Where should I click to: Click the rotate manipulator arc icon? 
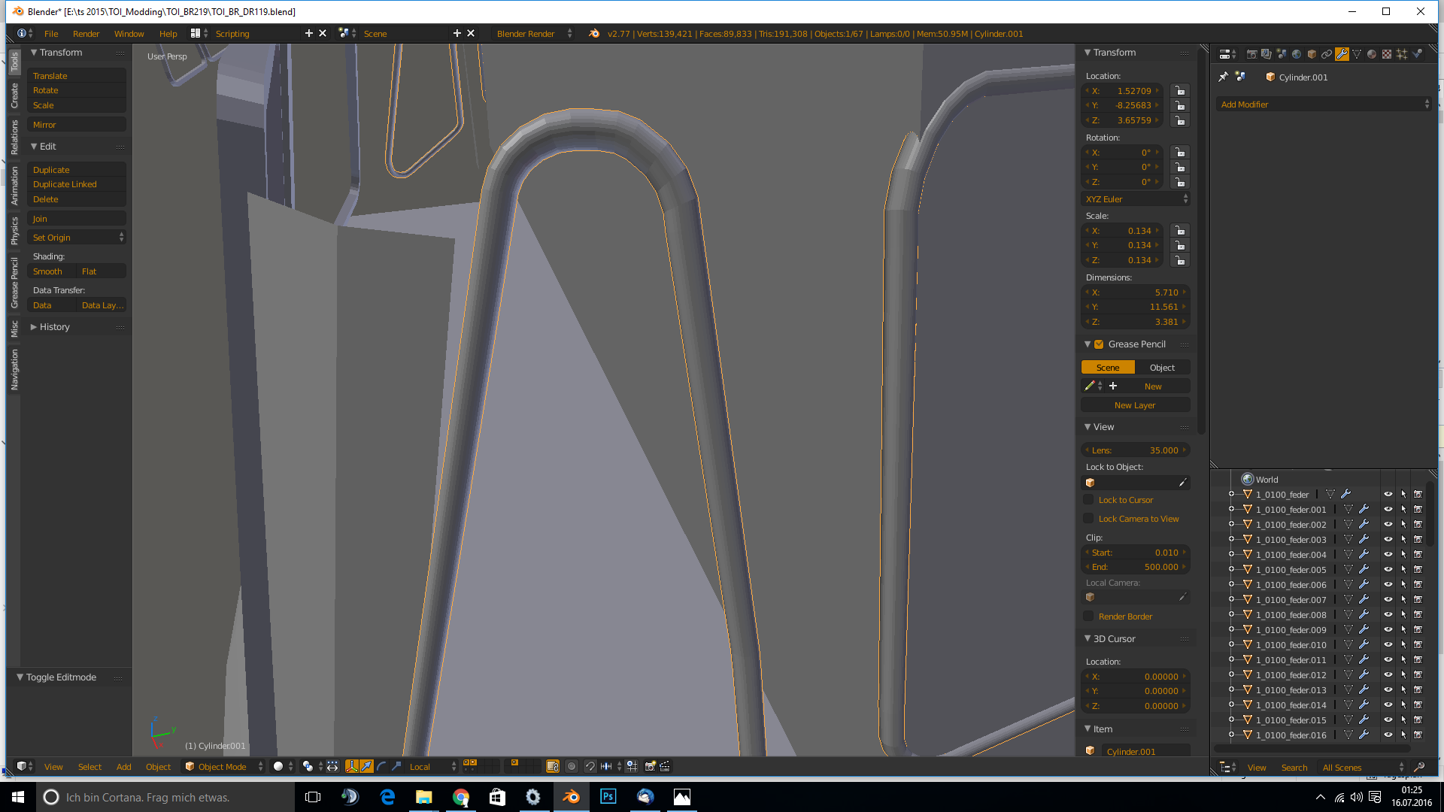click(x=381, y=767)
